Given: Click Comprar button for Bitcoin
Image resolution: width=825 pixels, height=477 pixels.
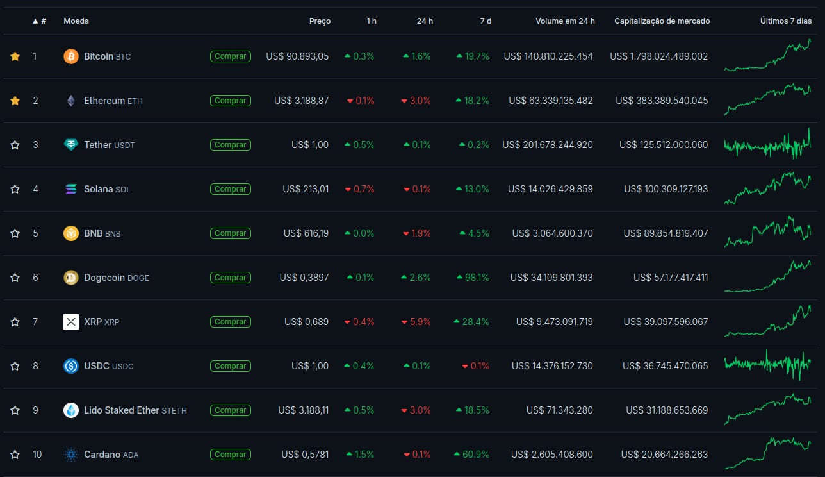Looking at the screenshot, I should (231, 56).
